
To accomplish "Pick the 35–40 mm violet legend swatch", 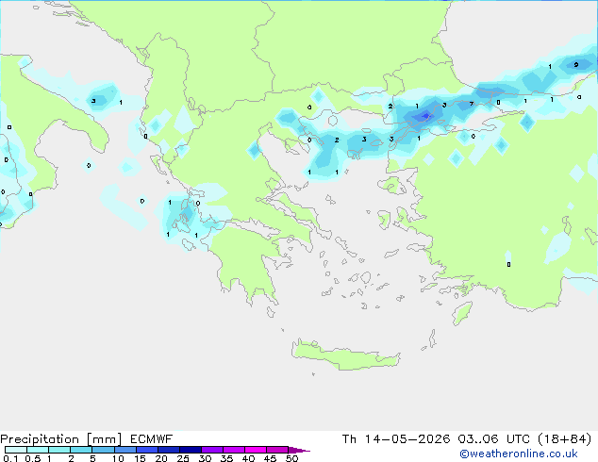I will click(234, 450).
